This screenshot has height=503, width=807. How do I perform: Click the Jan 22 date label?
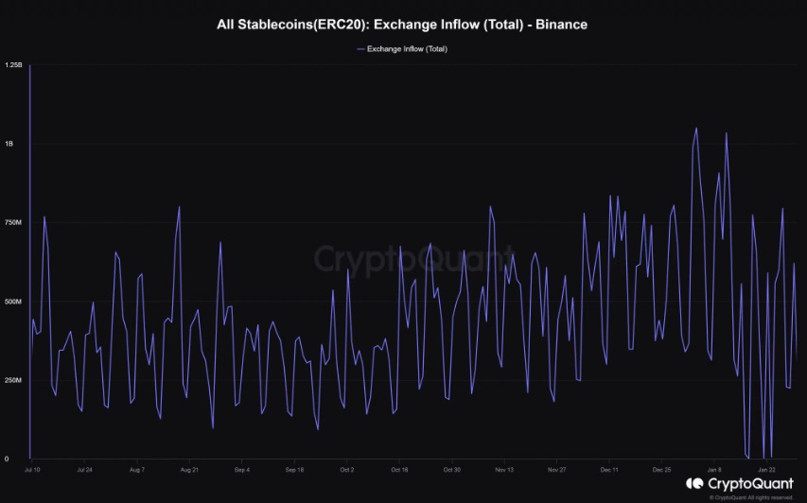767,470
